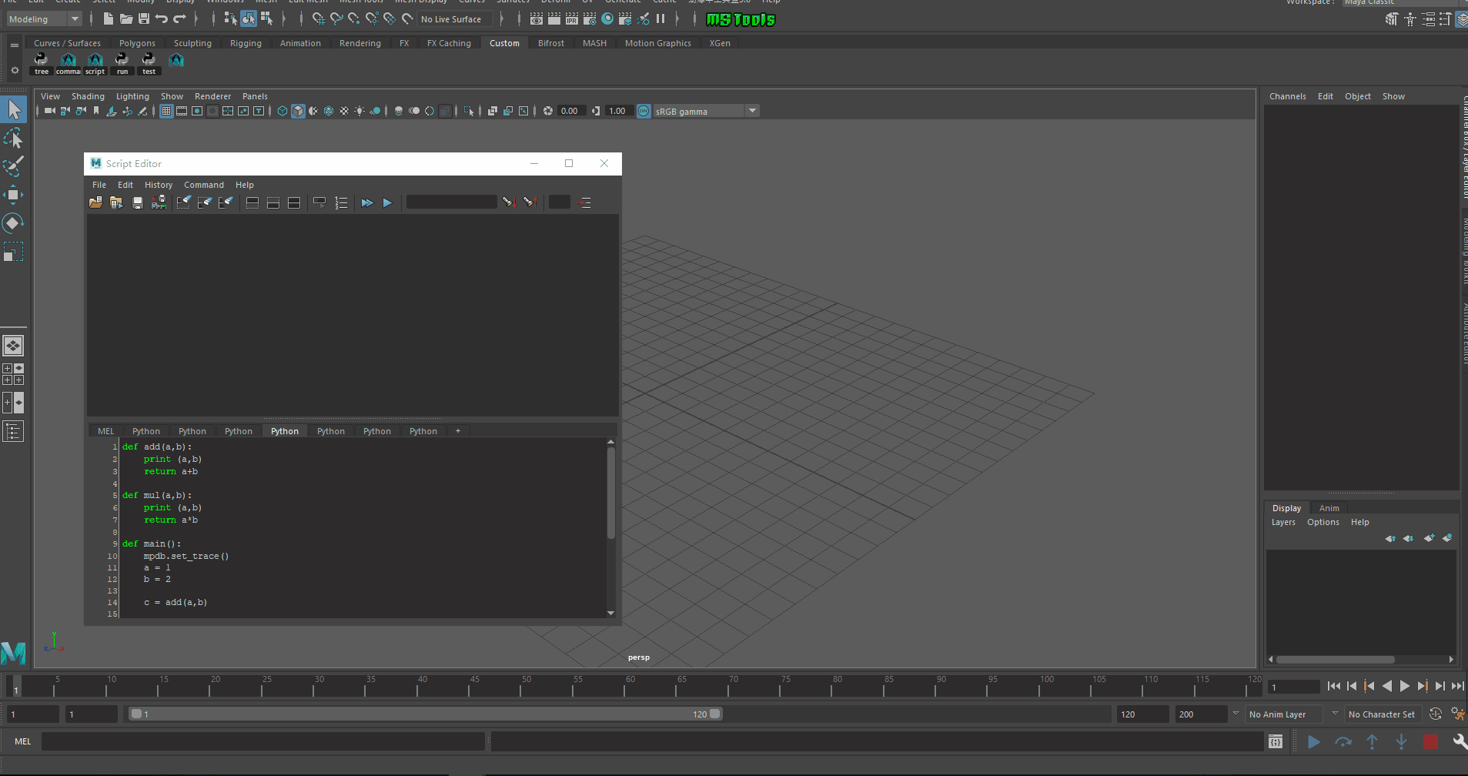Viewport: 1468px width, 776px height.
Task: Open History menu in Script Editor
Action: (159, 185)
